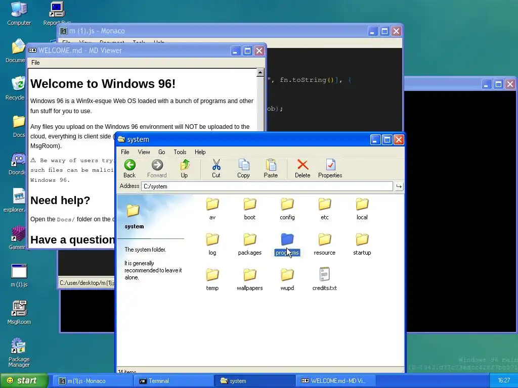Screen dimensions: 518x388
Task: Copy the selected item
Action: click(243, 169)
